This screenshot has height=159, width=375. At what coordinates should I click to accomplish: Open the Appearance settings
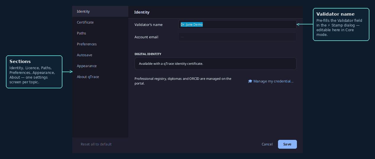tap(100, 66)
